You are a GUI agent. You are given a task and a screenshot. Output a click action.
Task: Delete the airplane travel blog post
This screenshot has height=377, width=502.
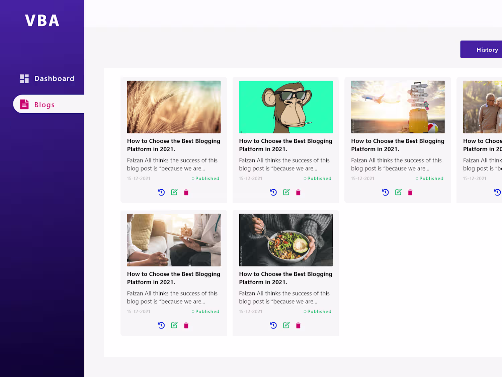(410, 192)
